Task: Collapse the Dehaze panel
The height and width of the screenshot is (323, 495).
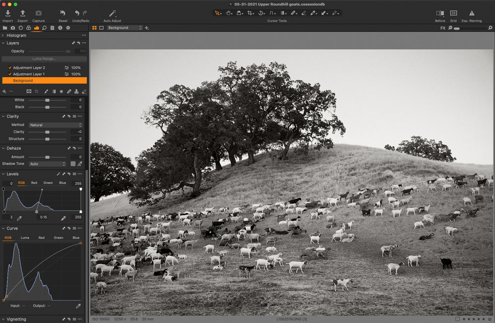Action: [x=3, y=148]
